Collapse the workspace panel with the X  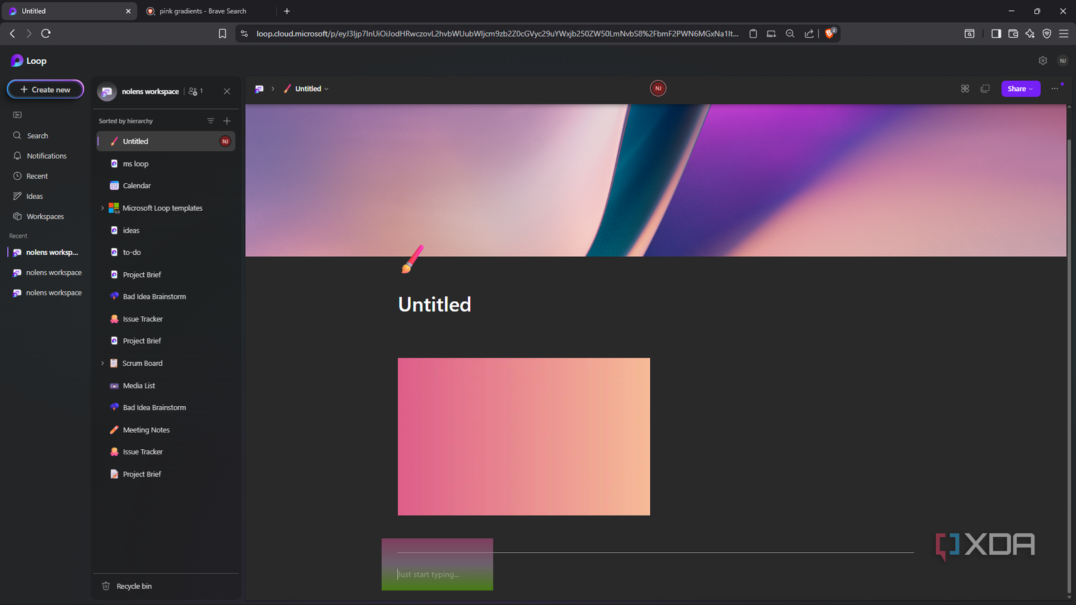pos(227,91)
